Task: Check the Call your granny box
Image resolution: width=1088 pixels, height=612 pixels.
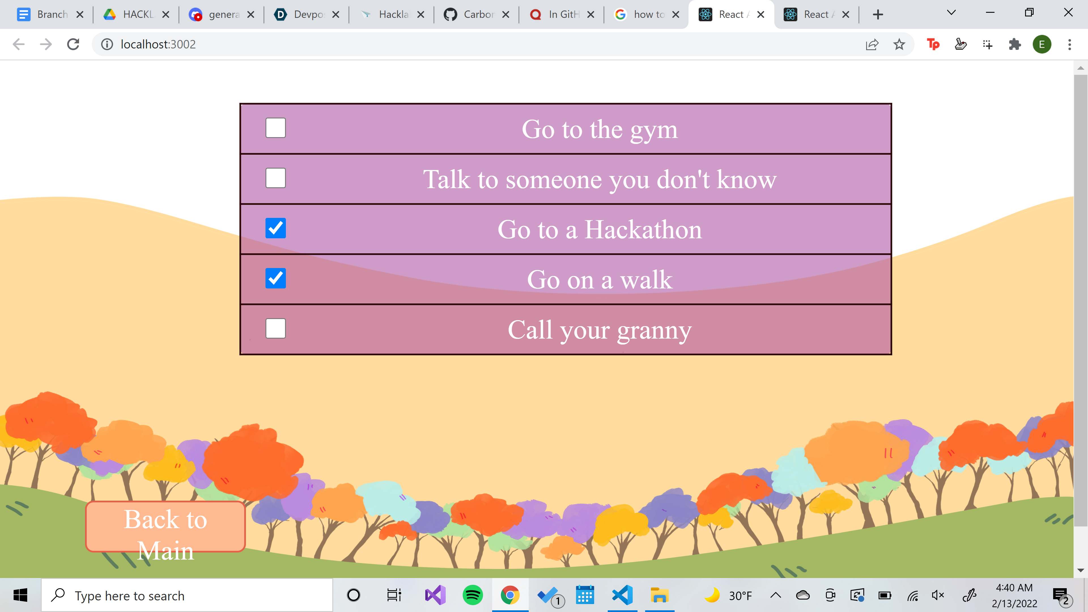Action: (x=275, y=329)
